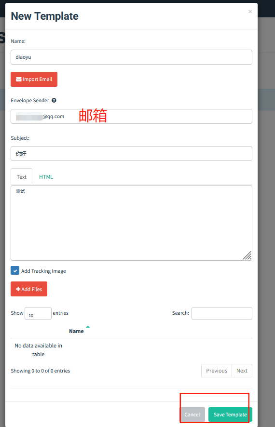The width and height of the screenshot is (275, 427).
Task: Click the Add Files button
Action: click(29, 289)
